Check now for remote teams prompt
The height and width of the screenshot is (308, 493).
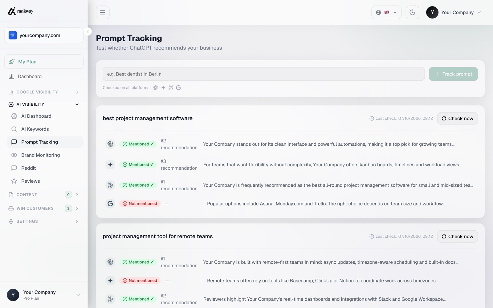(457, 237)
